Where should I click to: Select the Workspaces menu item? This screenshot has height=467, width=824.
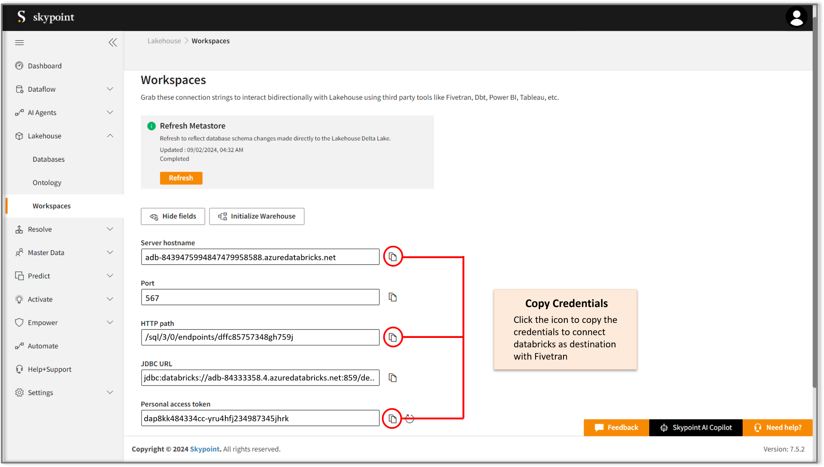pos(52,205)
